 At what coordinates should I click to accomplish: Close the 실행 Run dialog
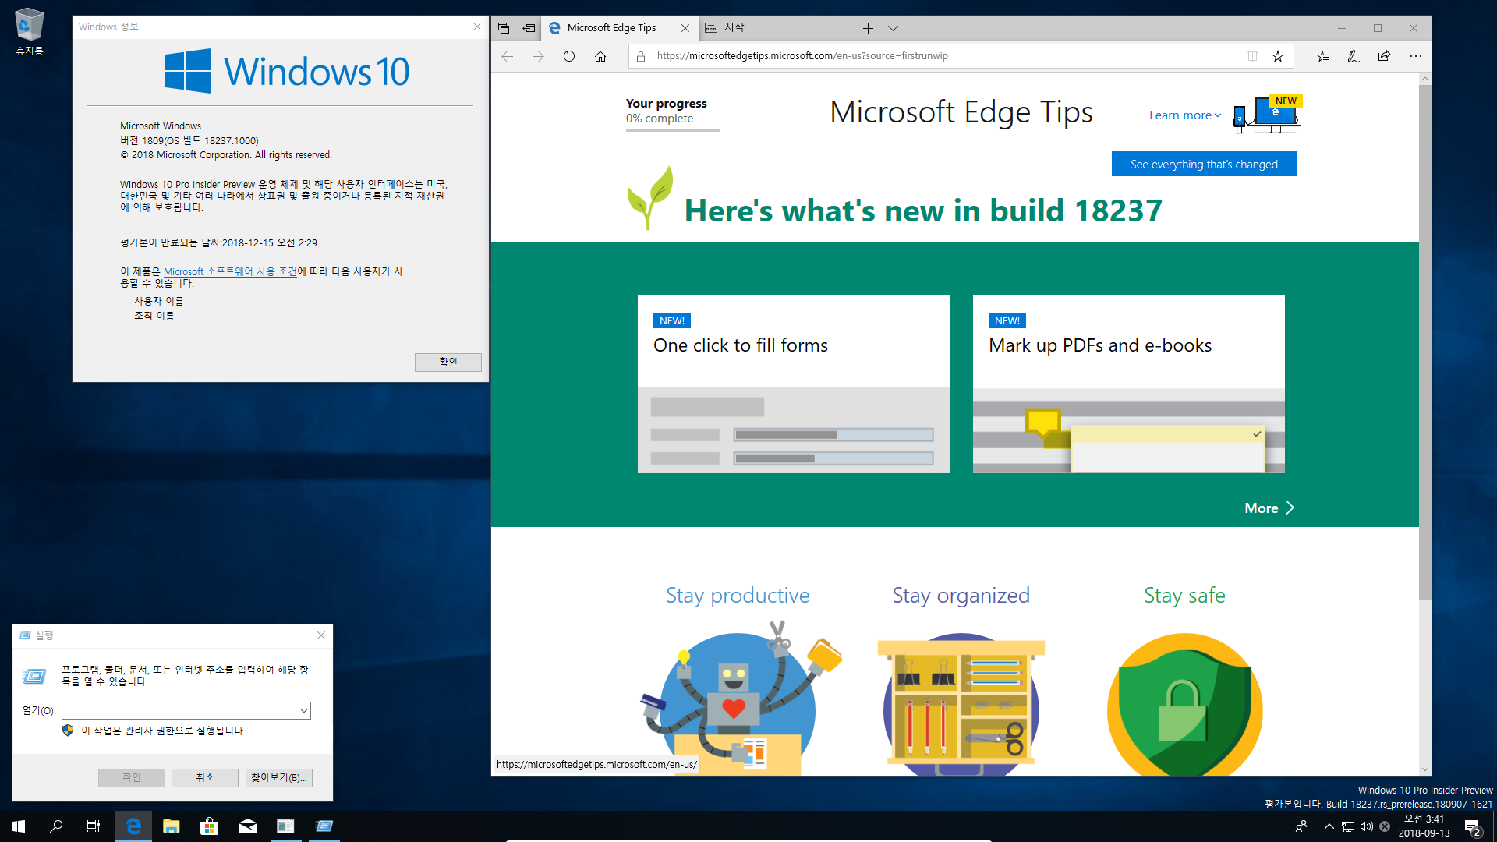click(320, 635)
